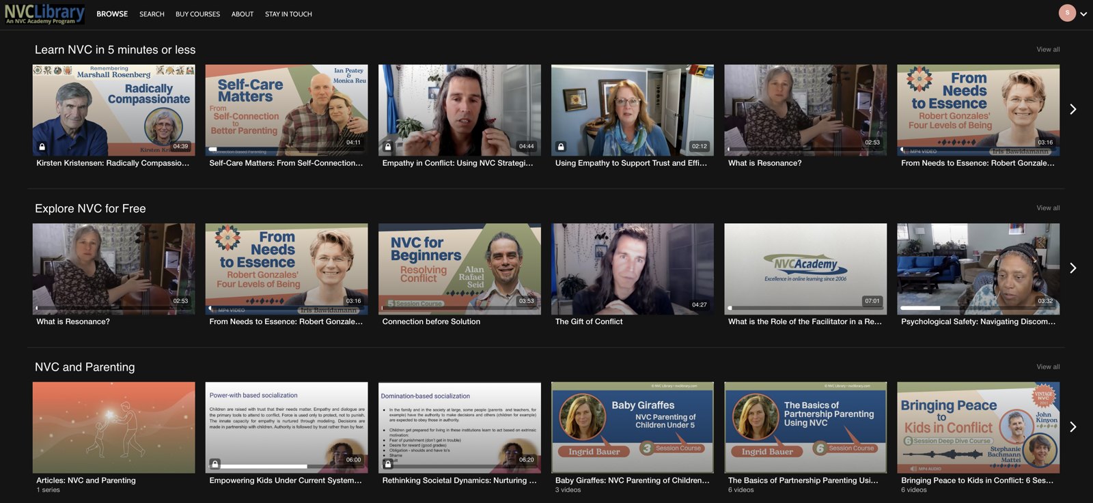Viewport: 1093px width, 503px height.
Task: Click lock icon on Using Empathy to Support thumbnail
Action: pos(561,146)
